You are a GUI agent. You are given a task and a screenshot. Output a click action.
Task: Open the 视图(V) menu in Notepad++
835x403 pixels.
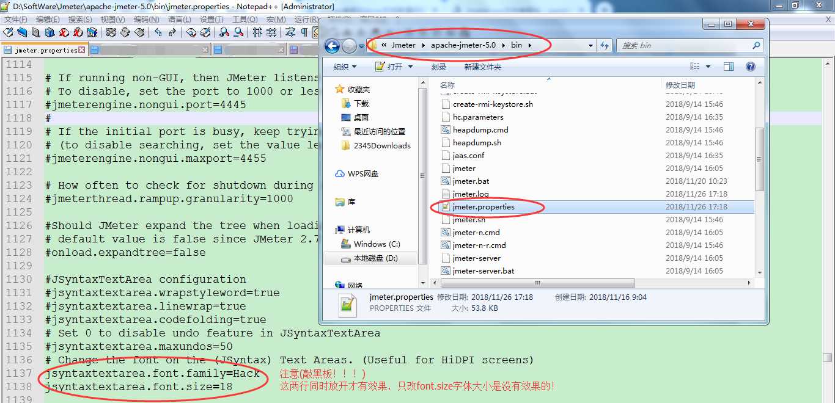click(x=113, y=20)
